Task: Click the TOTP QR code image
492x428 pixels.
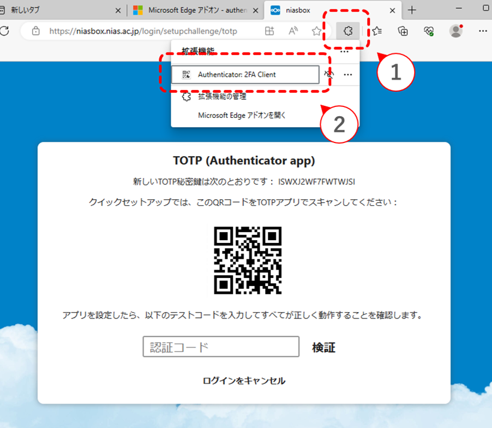Action: (248, 260)
